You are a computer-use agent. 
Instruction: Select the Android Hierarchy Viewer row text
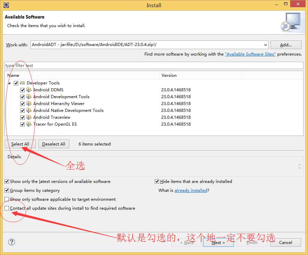(59, 104)
